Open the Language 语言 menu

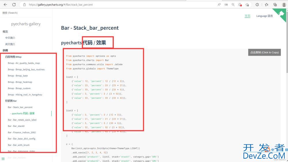[264, 16]
